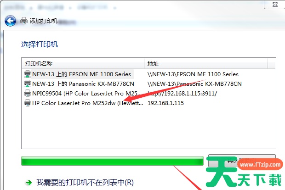Image resolution: width=285 pixels, height=190 pixels.
Task: Select the EPSON ME 1100 Series printer icon
Action: tap(28, 74)
